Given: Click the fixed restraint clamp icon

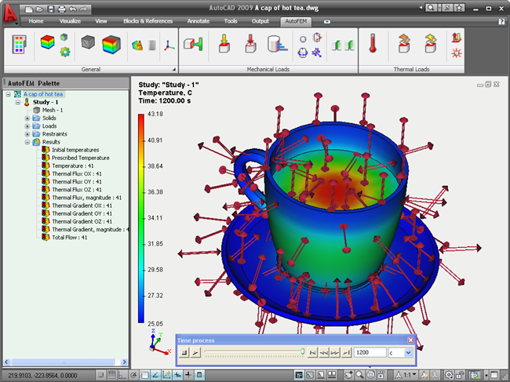Looking at the screenshot, I should coord(193,44).
